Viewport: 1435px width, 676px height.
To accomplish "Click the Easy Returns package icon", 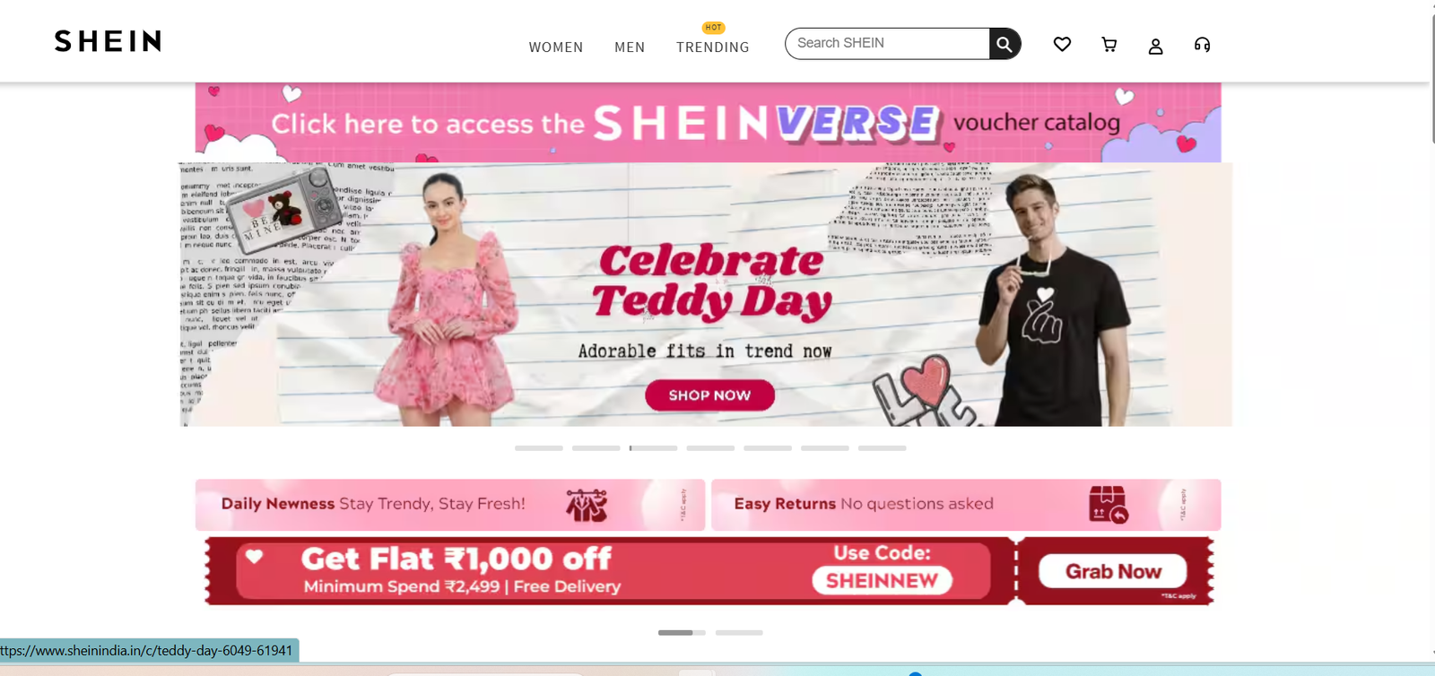I will [x=1109, y=505].
